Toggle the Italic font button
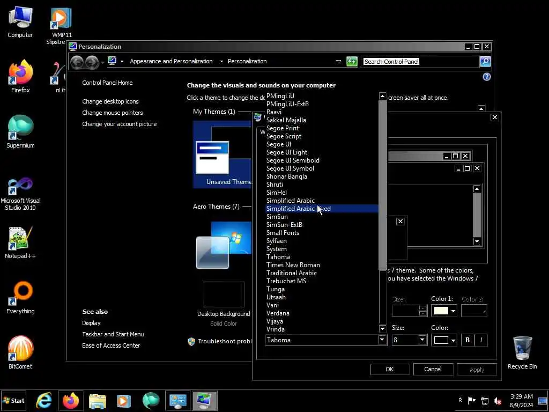 (481, 340)
